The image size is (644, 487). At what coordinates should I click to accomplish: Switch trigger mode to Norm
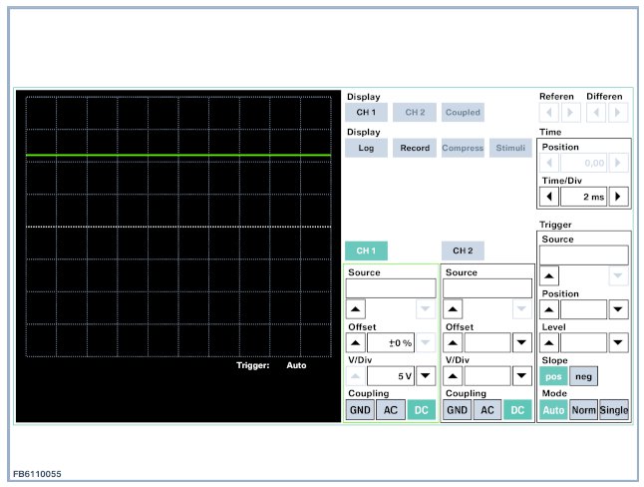(x=583, y=410)
